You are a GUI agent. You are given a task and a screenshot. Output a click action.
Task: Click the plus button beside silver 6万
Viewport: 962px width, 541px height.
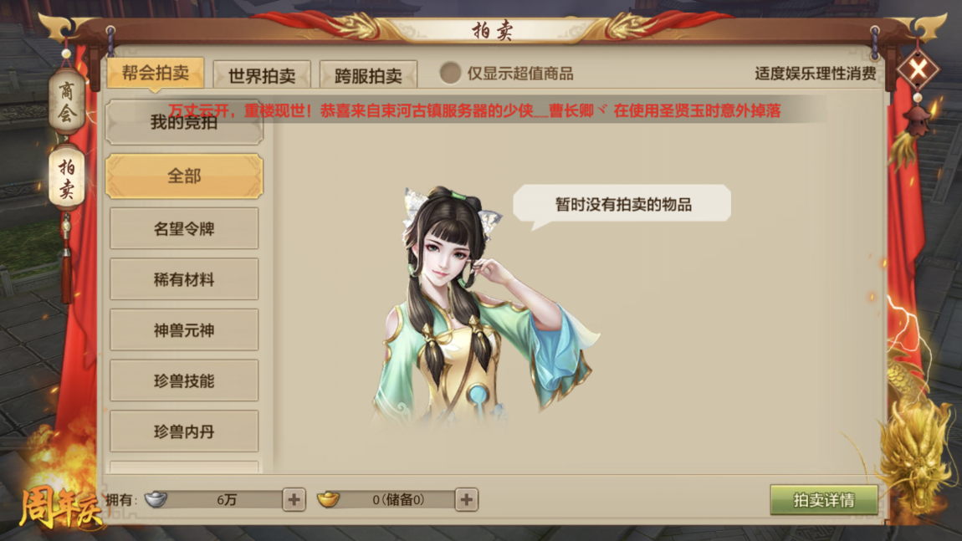click(x=294, y=500)
